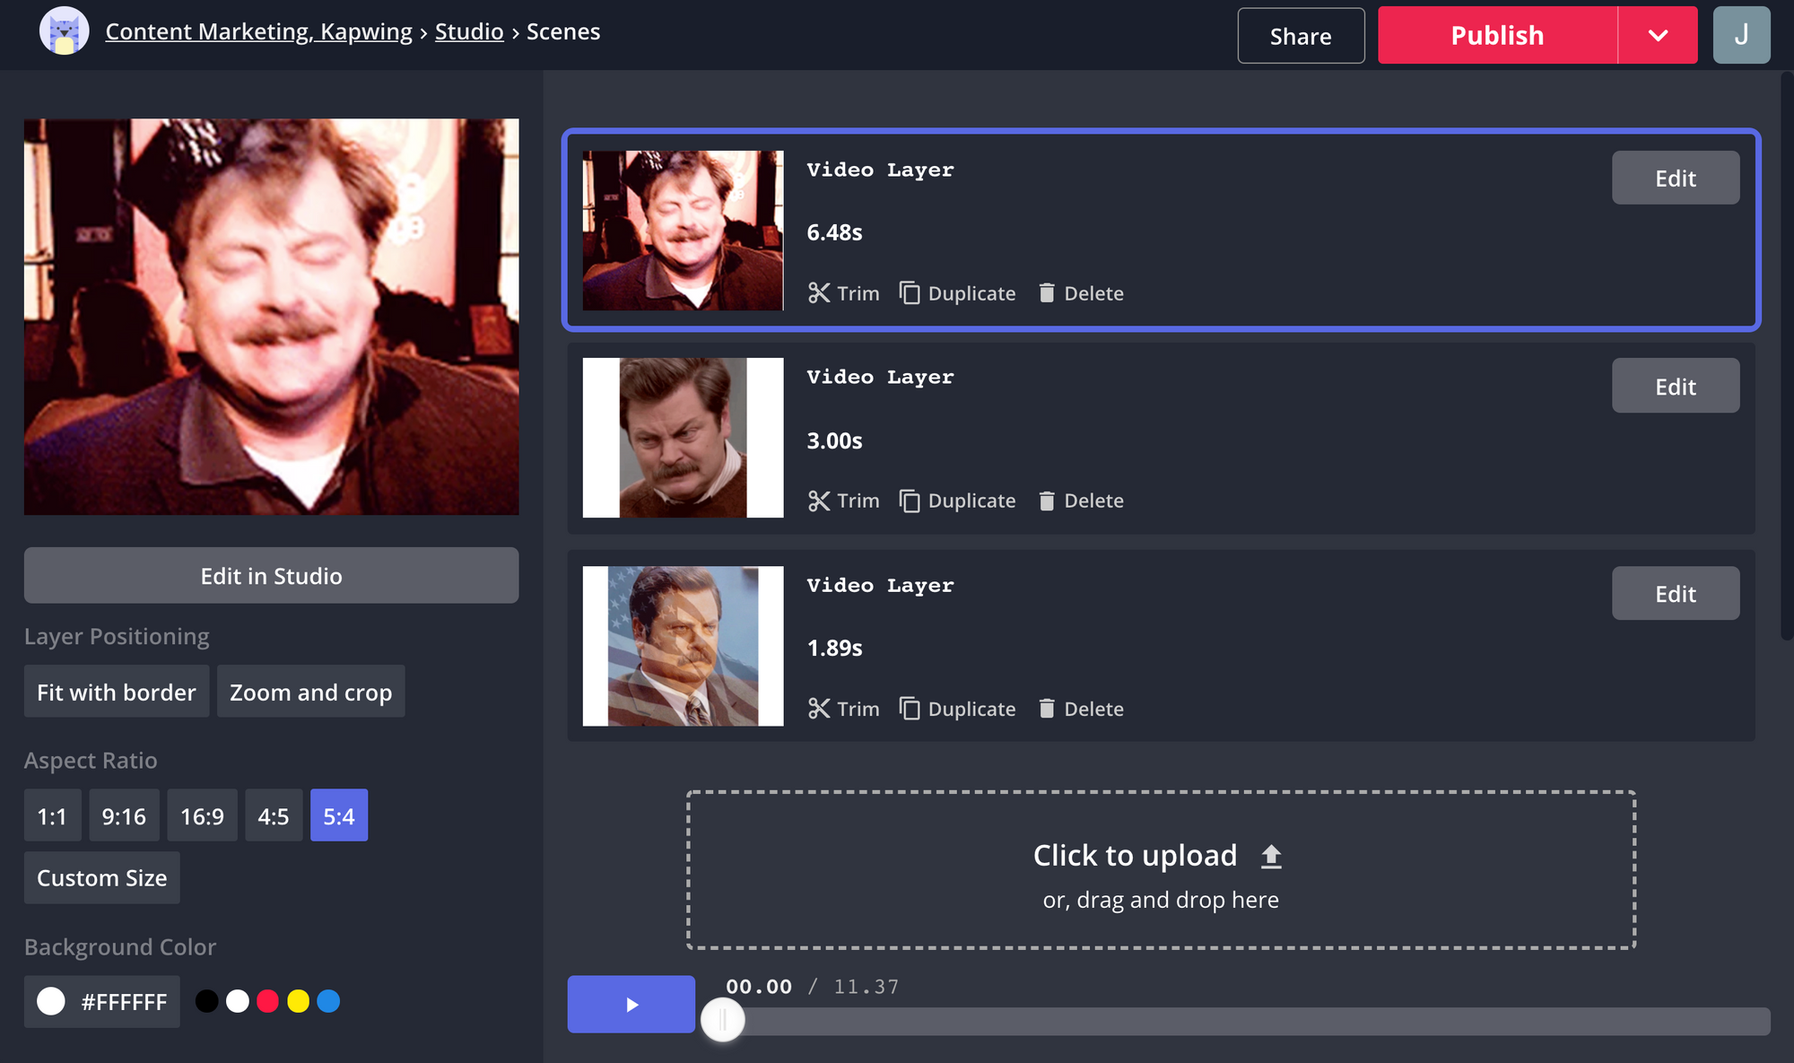Click the Kapwing cat logo icon
The height and width of the screenshot is (1063, 1794).
64,31
